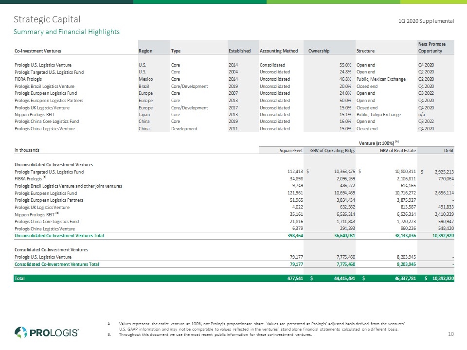Image resolution: width=467 pixels, height=350 pixels.
Task: Click the 'Summary and Financial Highlights' subtitle
Action: 67,32
